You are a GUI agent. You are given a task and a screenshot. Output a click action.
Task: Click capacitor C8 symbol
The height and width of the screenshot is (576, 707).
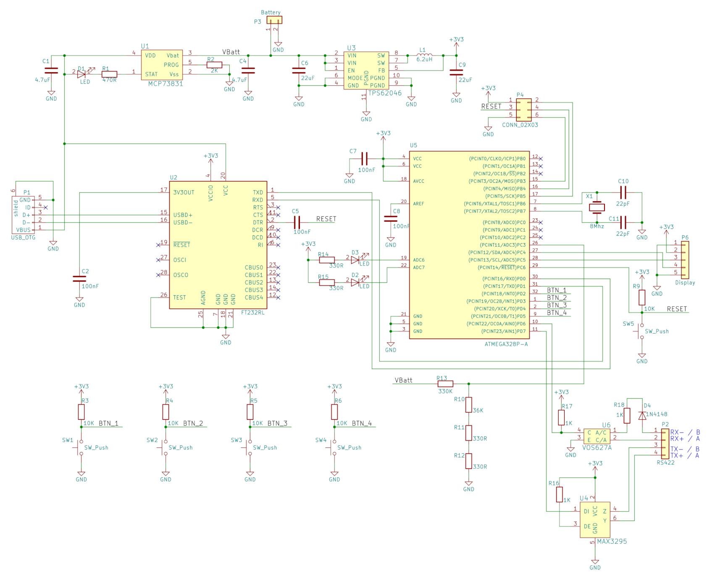pyautogui.click(x=391, y=218)
